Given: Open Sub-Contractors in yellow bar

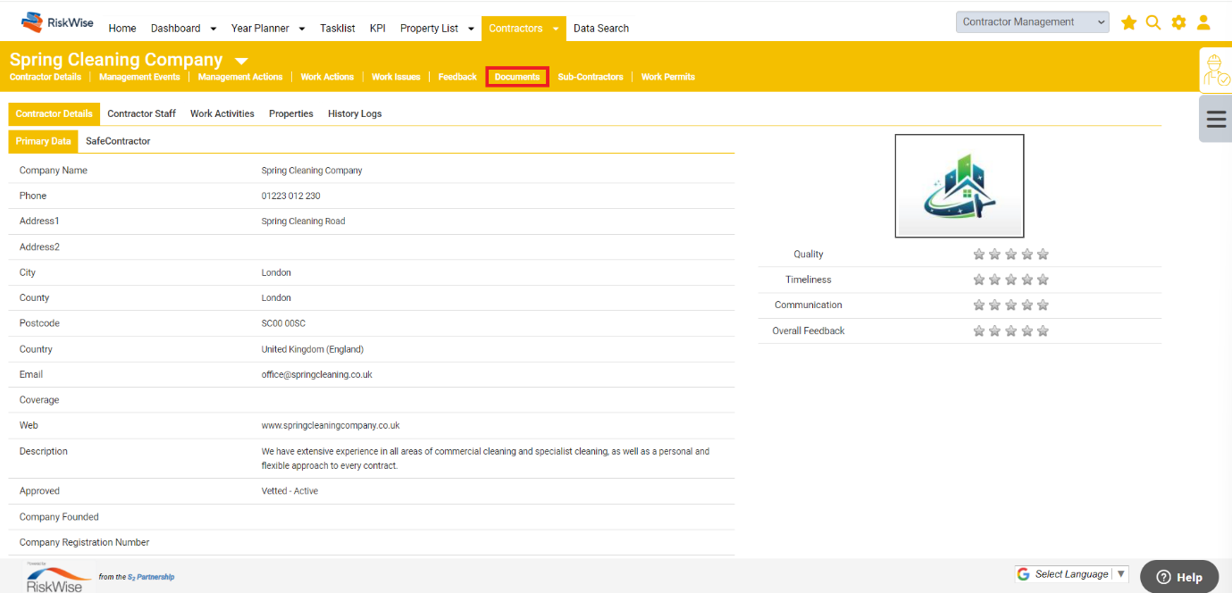Looking at the screenshot, I should (x=591, y=77).
